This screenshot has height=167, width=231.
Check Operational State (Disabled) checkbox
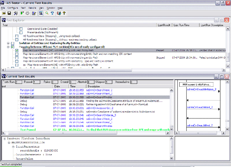click(x=21, y=29)
